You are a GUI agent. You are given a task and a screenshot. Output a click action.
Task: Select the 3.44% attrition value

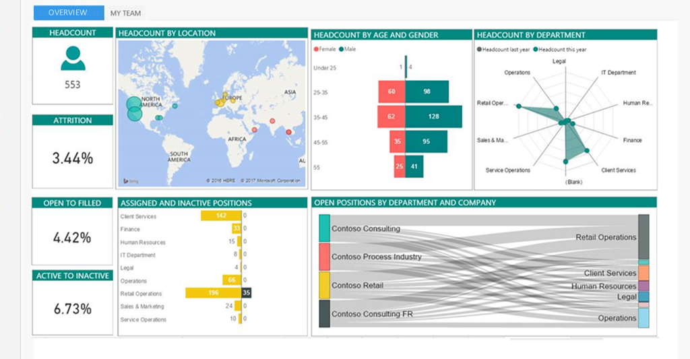point(73,158)
